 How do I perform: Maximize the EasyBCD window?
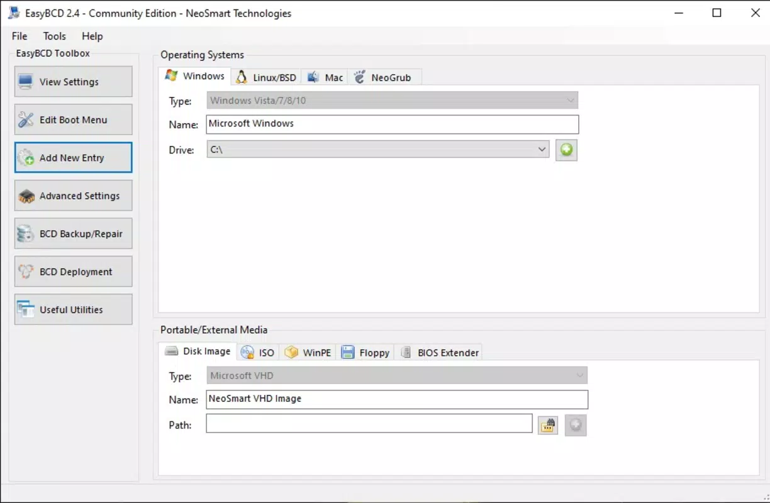[717, 13]
